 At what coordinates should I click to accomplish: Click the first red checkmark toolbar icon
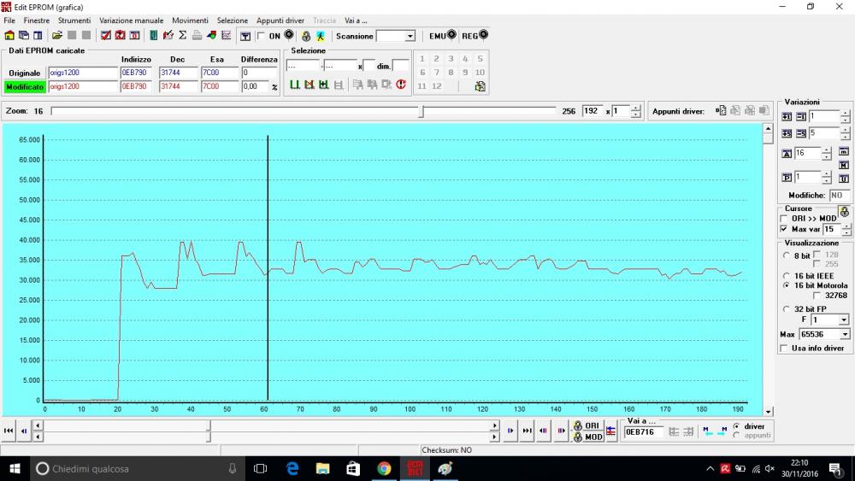tap(106, 35)
